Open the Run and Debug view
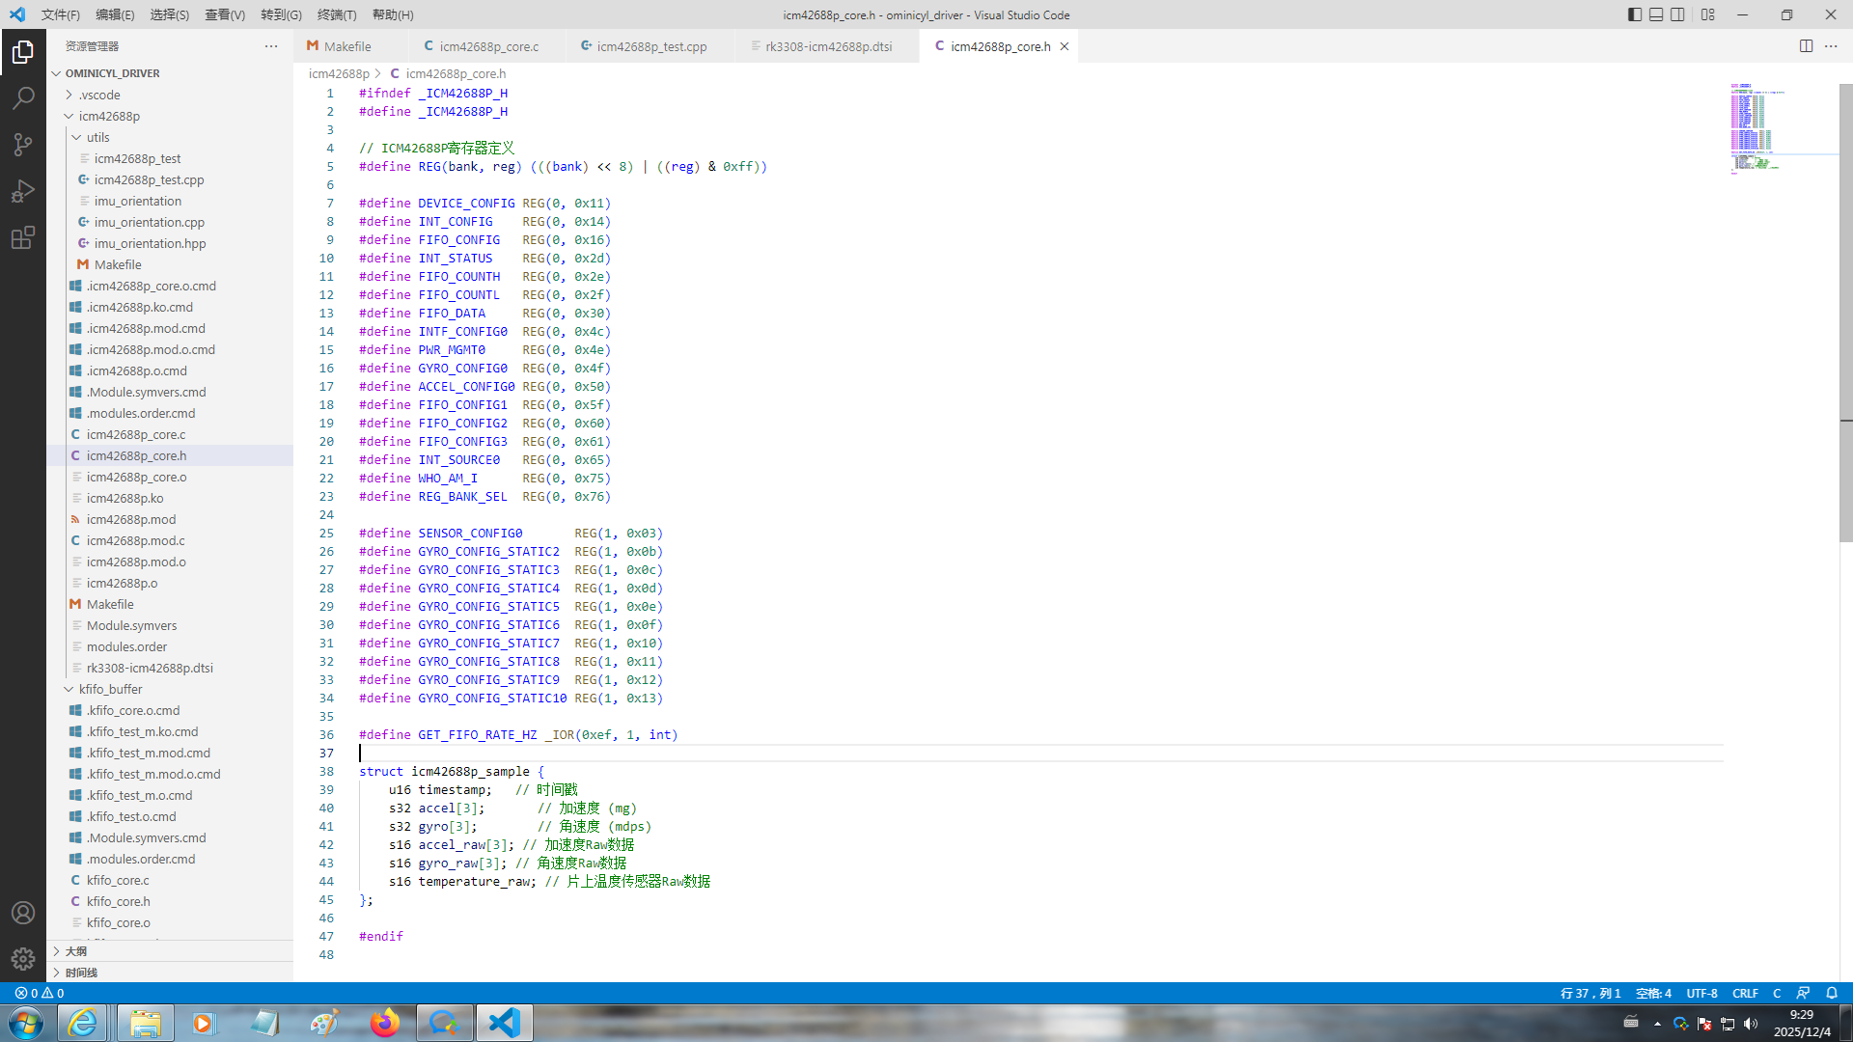This screenshot has width=1853, height=1042. pyautogui.click(x=23, y=191)
